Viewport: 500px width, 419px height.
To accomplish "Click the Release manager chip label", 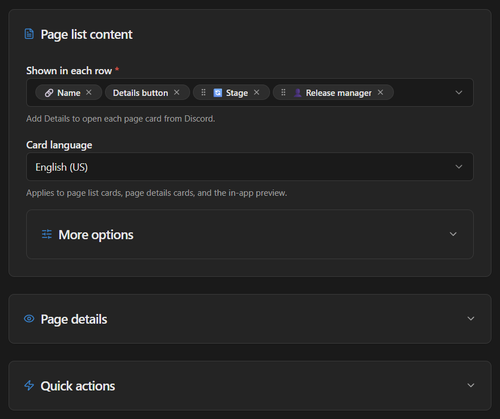I will click(338, 93).
